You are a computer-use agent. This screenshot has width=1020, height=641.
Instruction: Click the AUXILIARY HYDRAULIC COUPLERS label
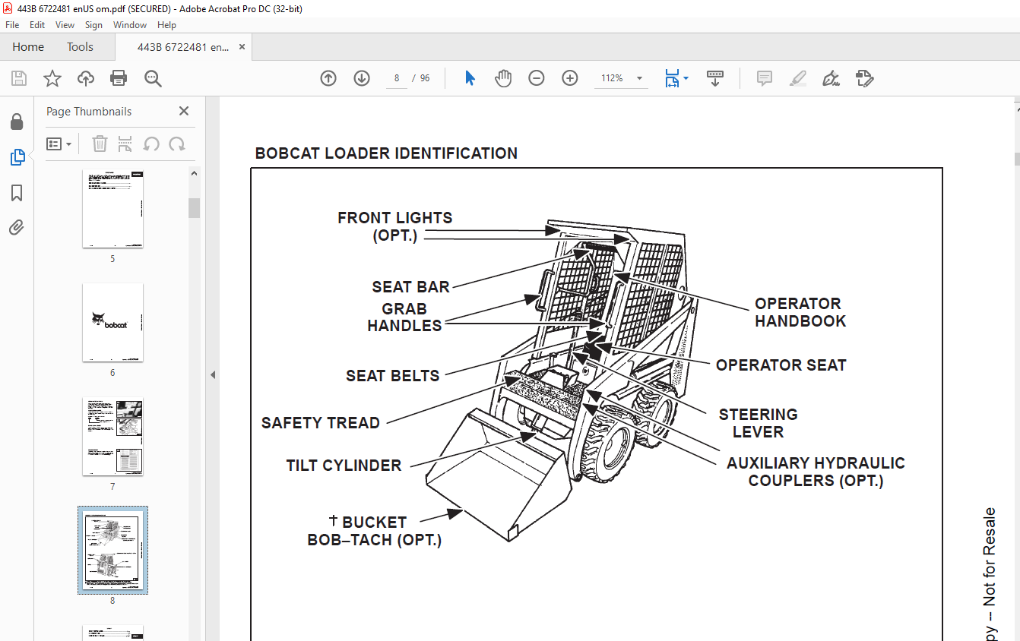click(x=816, y=472)
